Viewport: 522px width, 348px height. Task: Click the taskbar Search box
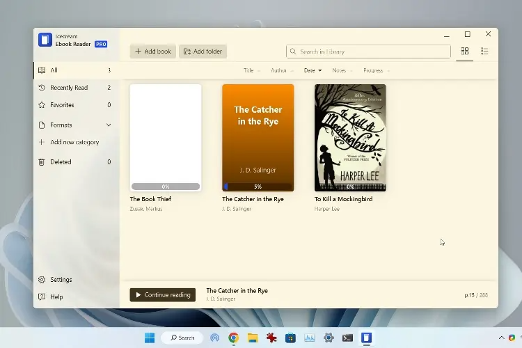(182, 338)
